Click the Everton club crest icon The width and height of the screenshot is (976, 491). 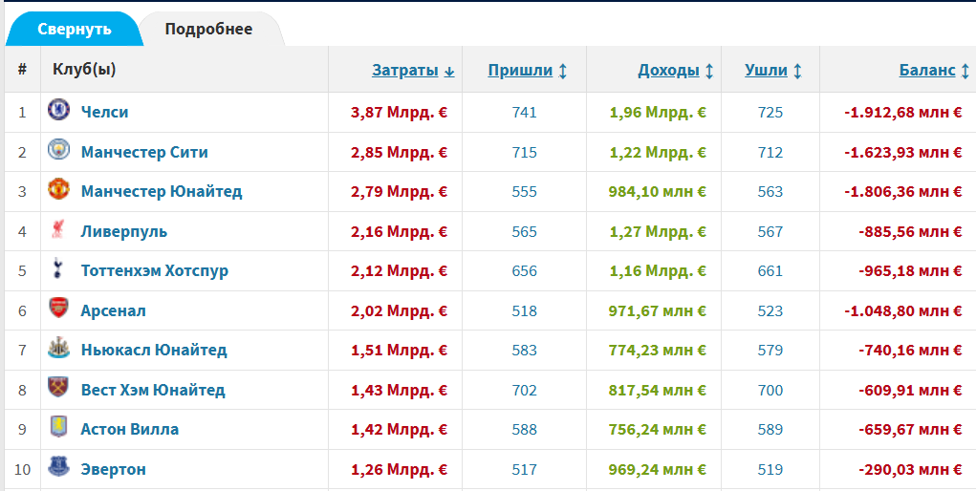point(58,469)
